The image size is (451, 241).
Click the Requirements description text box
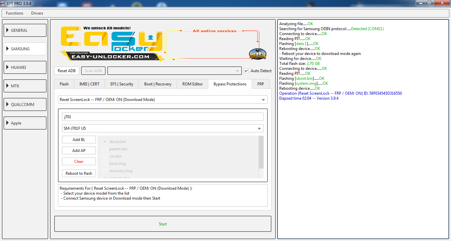163,195
